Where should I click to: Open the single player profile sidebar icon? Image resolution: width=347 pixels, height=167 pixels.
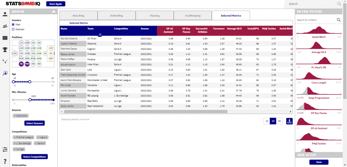tap(5, 14)
